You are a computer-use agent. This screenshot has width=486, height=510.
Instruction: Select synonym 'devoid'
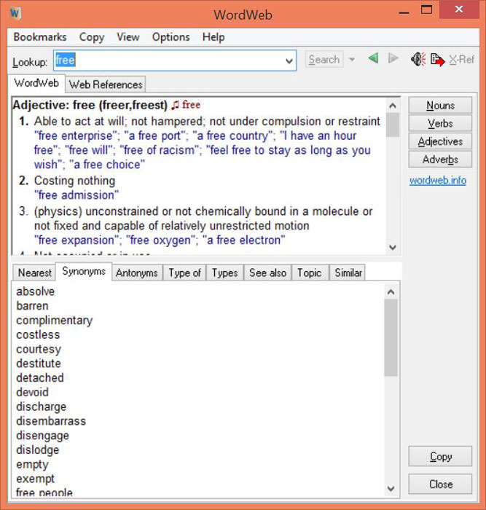pos(32,392)
